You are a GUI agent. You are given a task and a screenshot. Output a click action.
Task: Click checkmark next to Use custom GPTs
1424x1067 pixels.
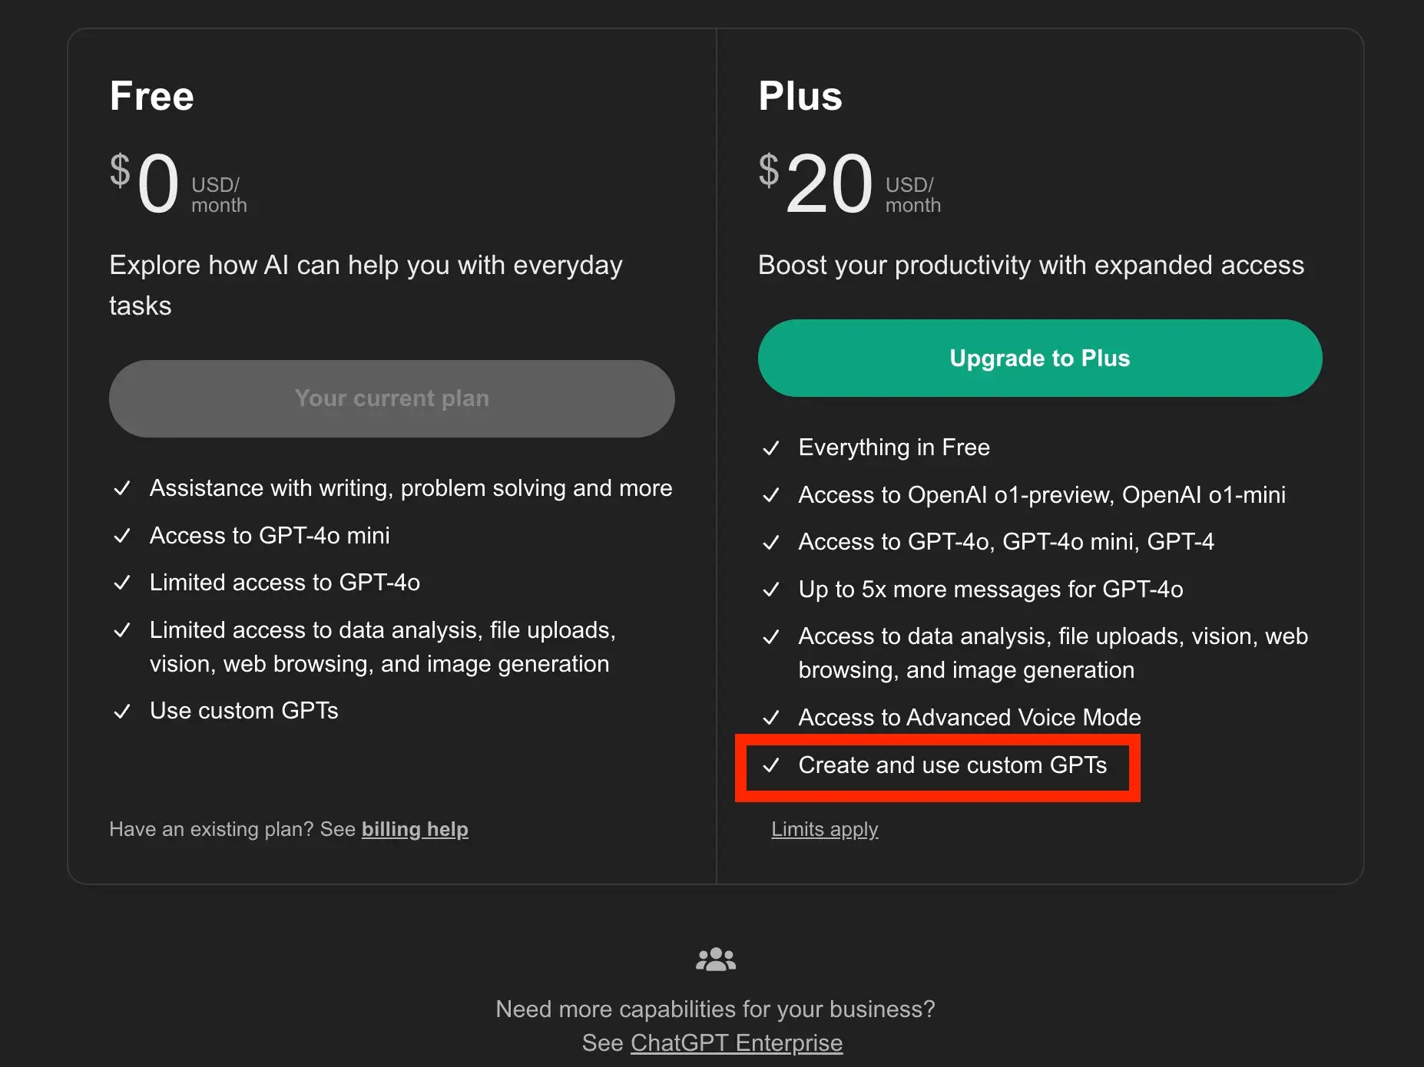(x=122, y=712)
